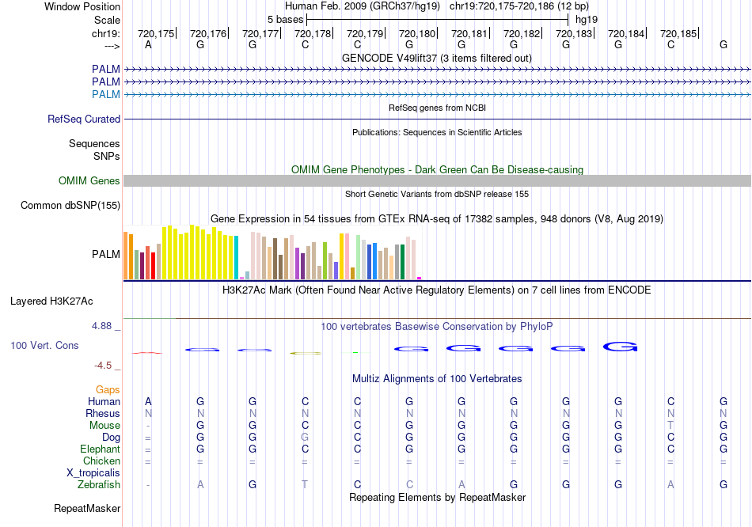Click the chr19: ruler label
Image resolution: width=752 pixels, height=527 pixels.
tap(106, 33)
